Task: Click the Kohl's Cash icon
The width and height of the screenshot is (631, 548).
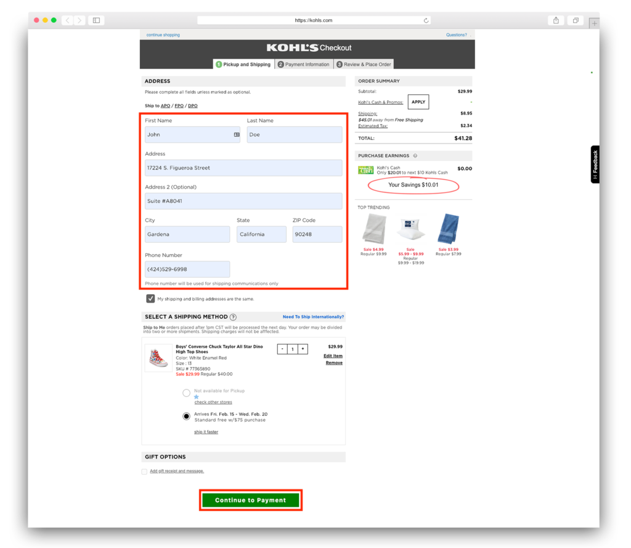Action: click(365, 170)
